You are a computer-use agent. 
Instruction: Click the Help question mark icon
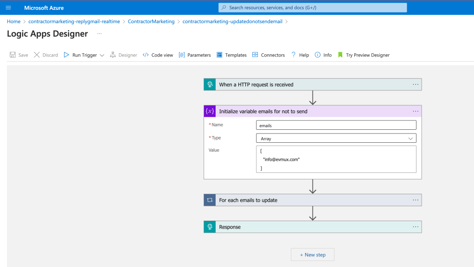294,55
